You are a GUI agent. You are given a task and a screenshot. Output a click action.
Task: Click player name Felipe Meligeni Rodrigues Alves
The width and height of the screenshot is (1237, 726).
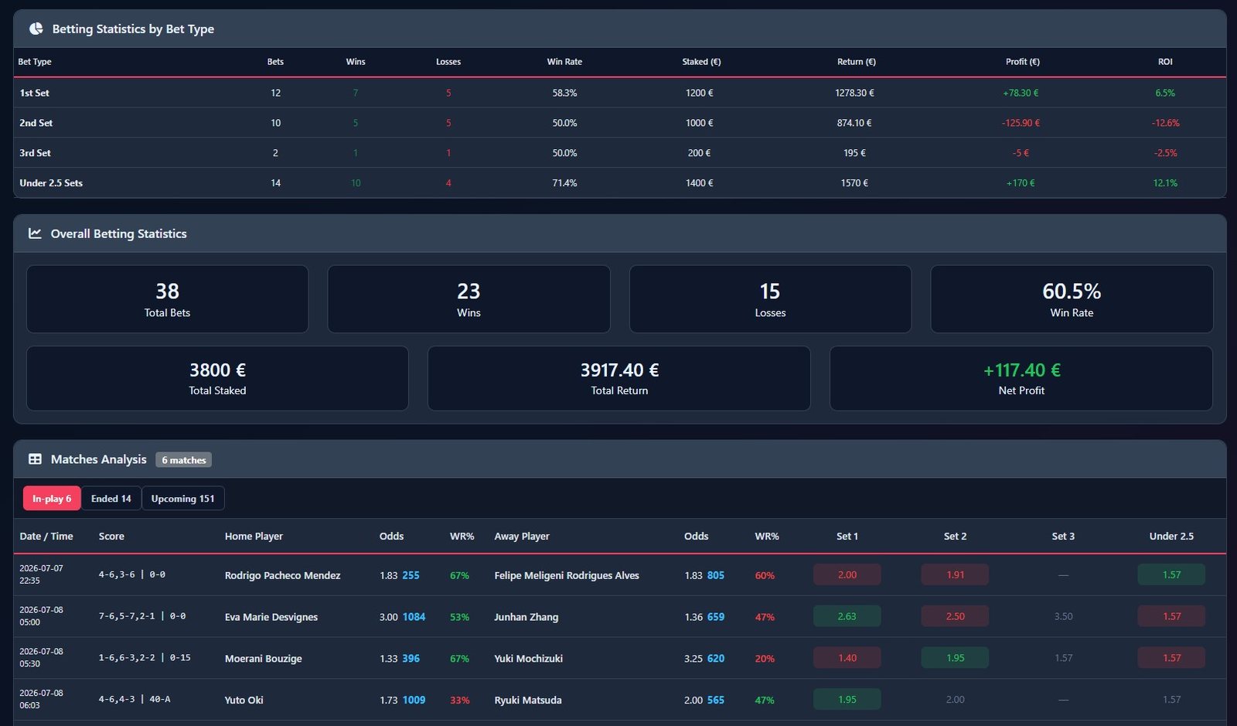coord(567,575)
